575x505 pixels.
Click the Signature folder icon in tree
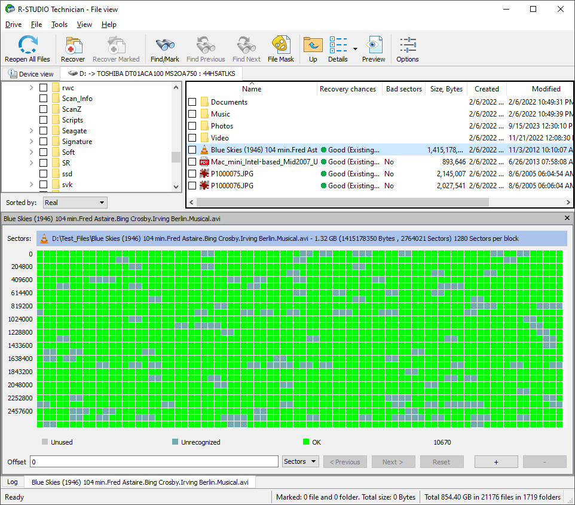pos(56,142)
